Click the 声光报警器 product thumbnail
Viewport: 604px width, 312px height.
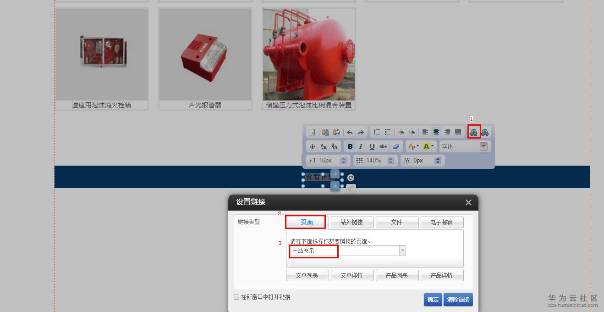[205, 54]
